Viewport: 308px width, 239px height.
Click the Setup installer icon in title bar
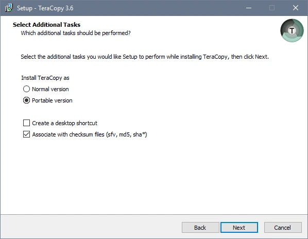[x=9, y=8]
